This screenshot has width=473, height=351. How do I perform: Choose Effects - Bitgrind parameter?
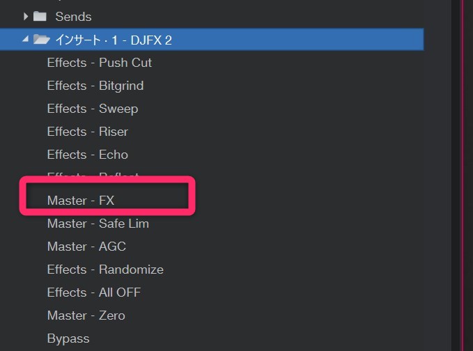click(95, 86)
